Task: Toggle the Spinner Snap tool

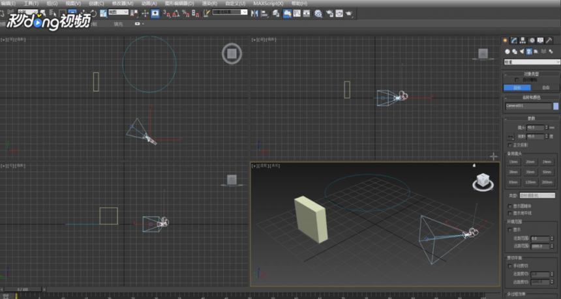Action: (195, 14)
